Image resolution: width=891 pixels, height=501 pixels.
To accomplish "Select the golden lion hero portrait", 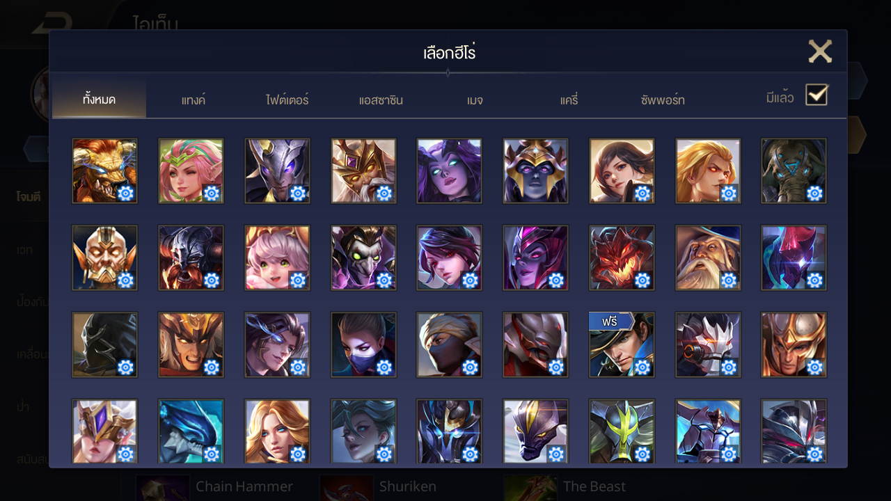I will point(104,170).
